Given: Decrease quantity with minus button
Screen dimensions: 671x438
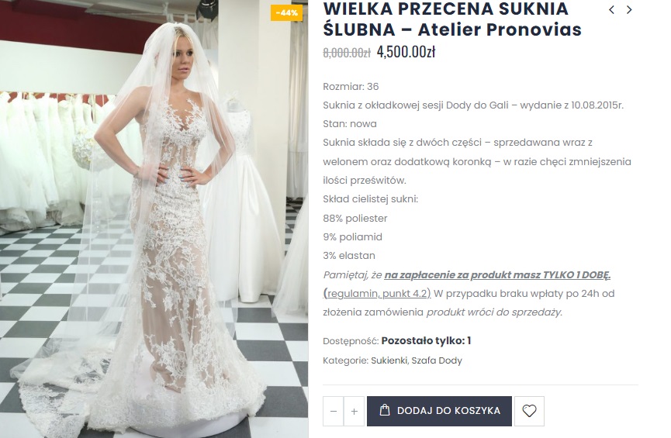Looking at the screenshot, I should pyautogui.click(x=334, y=411).
